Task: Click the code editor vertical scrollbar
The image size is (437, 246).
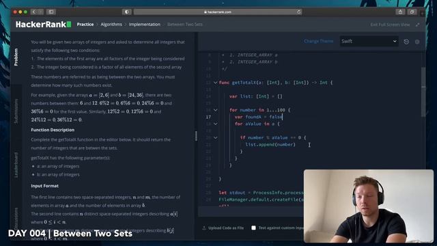Action: pos(423,92)
